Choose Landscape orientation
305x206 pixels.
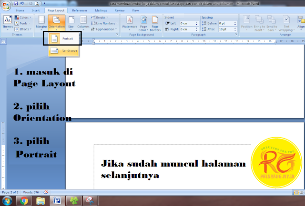tap(64, 51)
